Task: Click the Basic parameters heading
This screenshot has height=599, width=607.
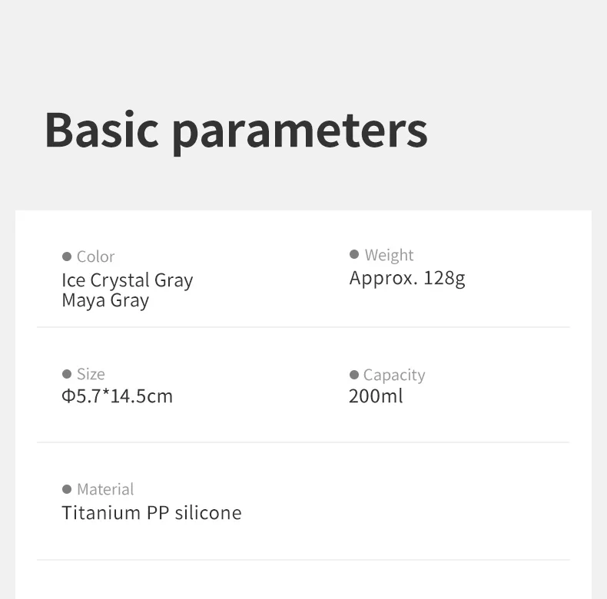Action: [236, 132]
